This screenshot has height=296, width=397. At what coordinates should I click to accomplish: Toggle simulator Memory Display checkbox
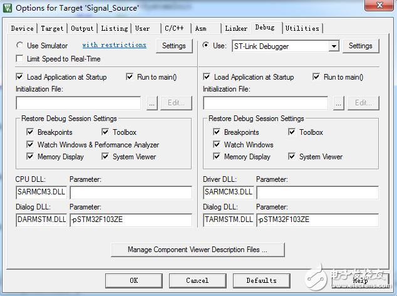[30, 157]
